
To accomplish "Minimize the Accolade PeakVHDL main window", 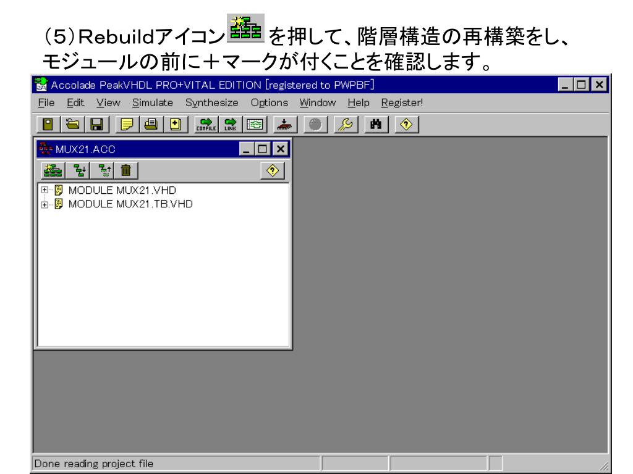I will point(565,85).
